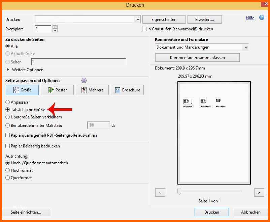Open the Drucker selection dropdown
The height and width of the screenshot is (222, 270).
[138, 20]
